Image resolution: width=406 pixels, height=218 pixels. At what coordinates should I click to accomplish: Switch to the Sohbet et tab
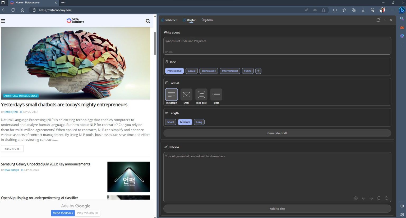(x=169, y=20)
